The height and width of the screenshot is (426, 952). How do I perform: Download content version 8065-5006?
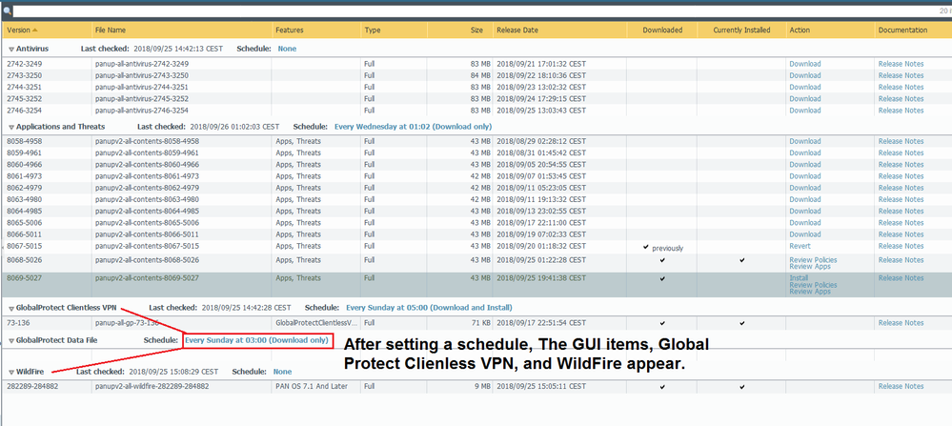point(805,223)
